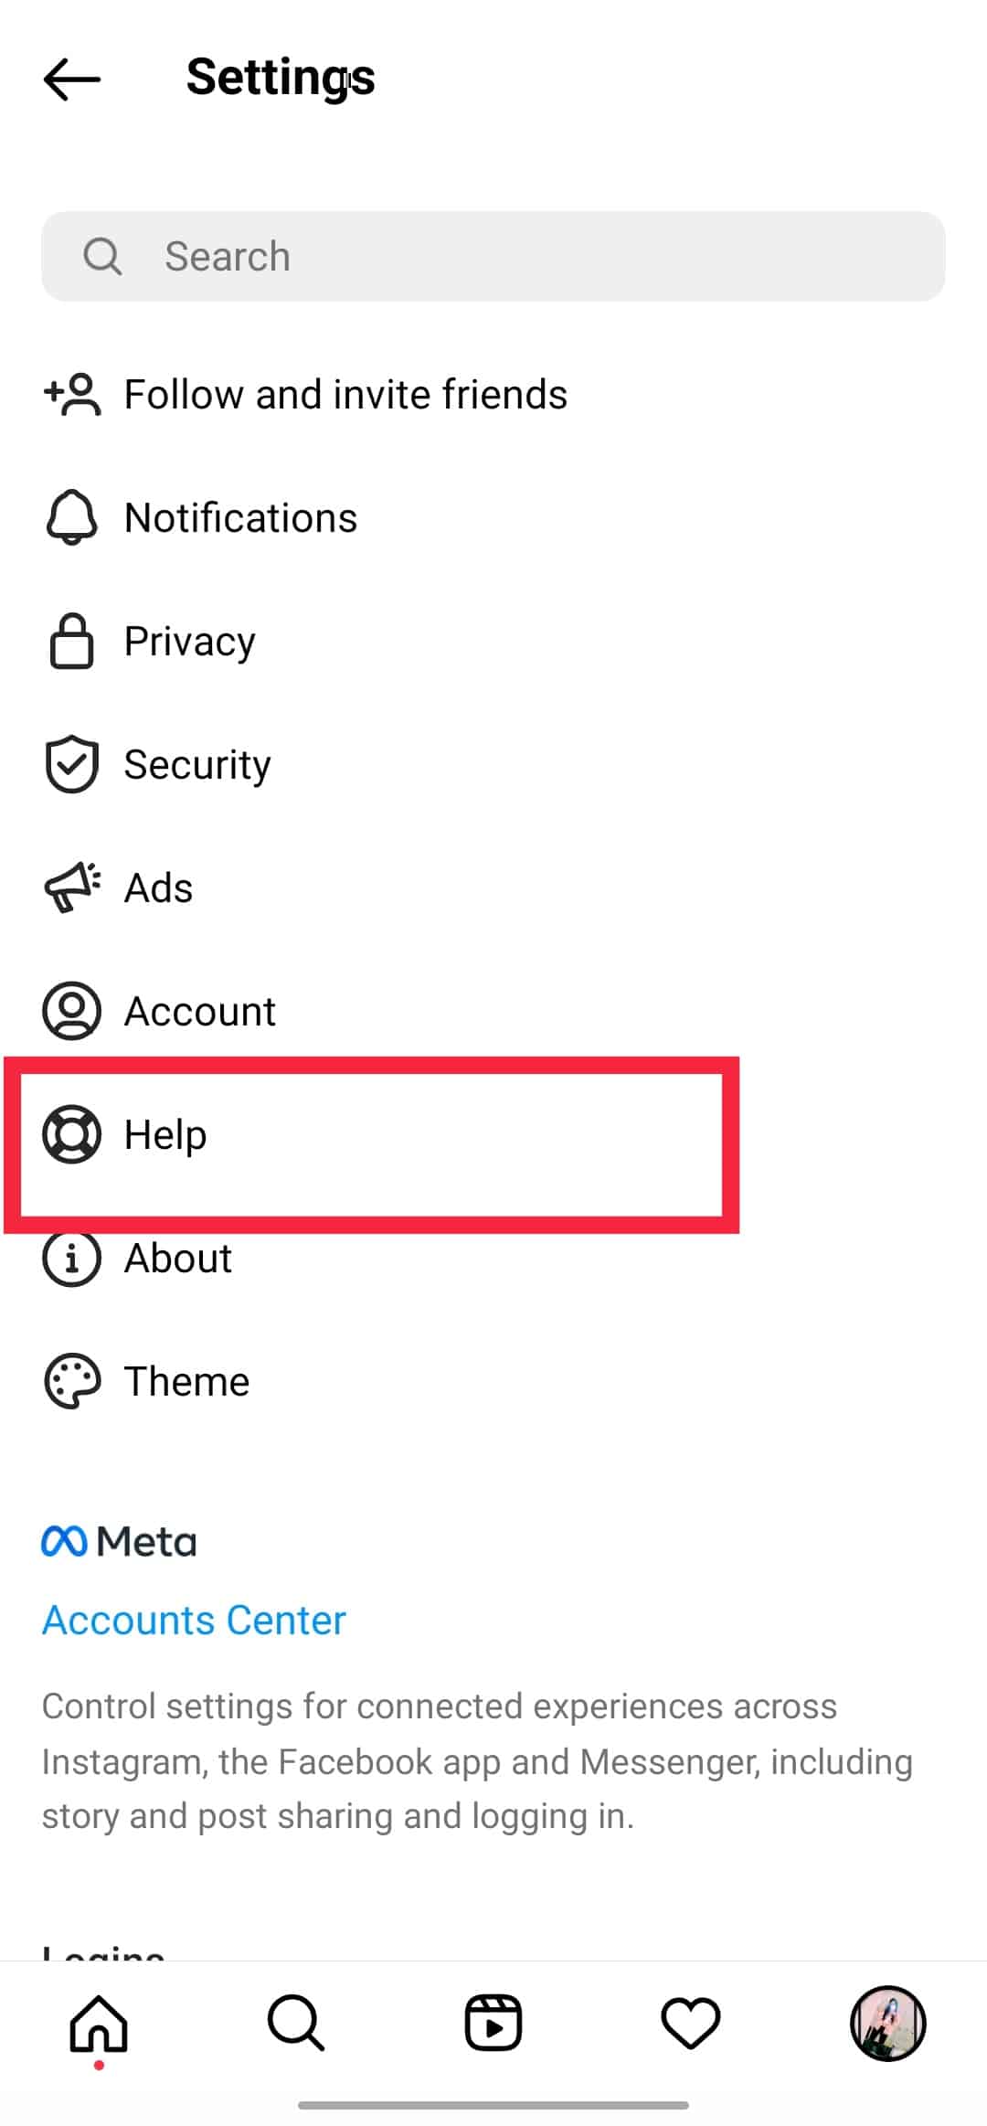Tap the Security shield icon
This screenshot has width=987, height=2126.
[71, 764]
